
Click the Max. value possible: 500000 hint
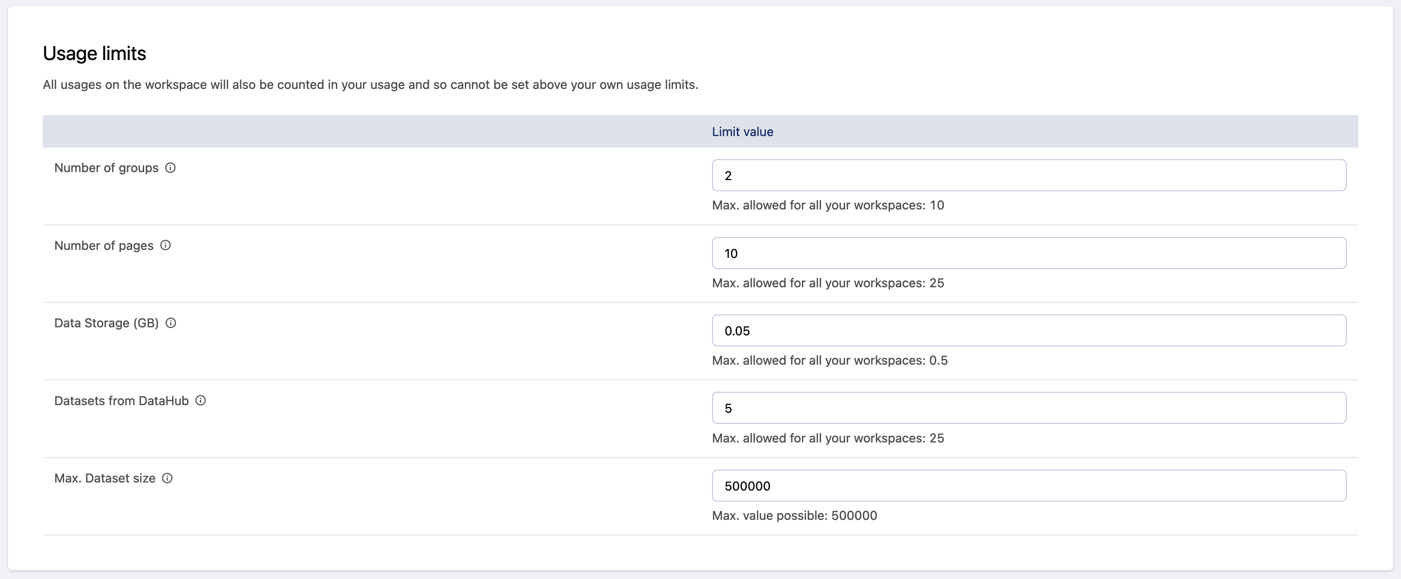794,515
